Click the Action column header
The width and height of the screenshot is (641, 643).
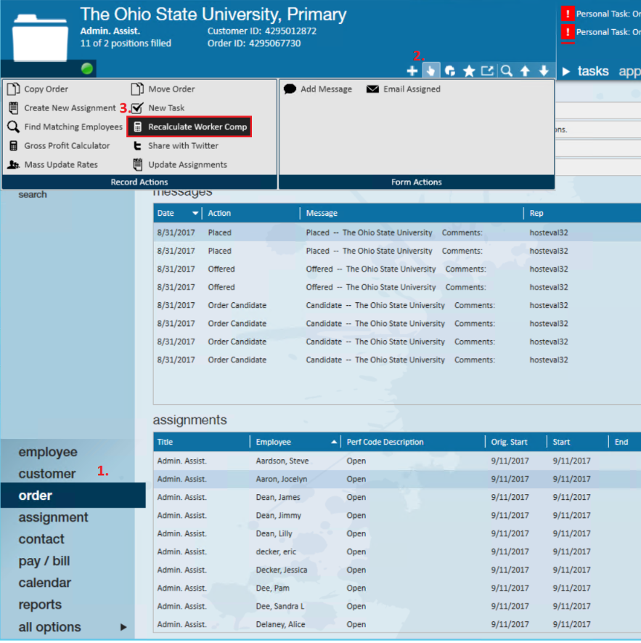click(x=219, y=213)
